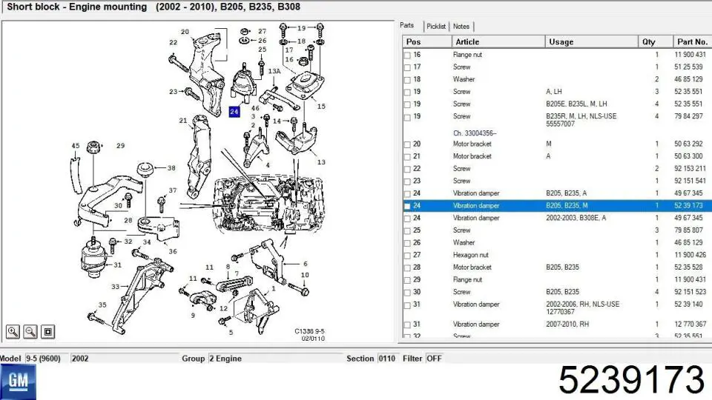
Task: Select chassis note Ch. 33004356–
Action: (x=475, y=133)
